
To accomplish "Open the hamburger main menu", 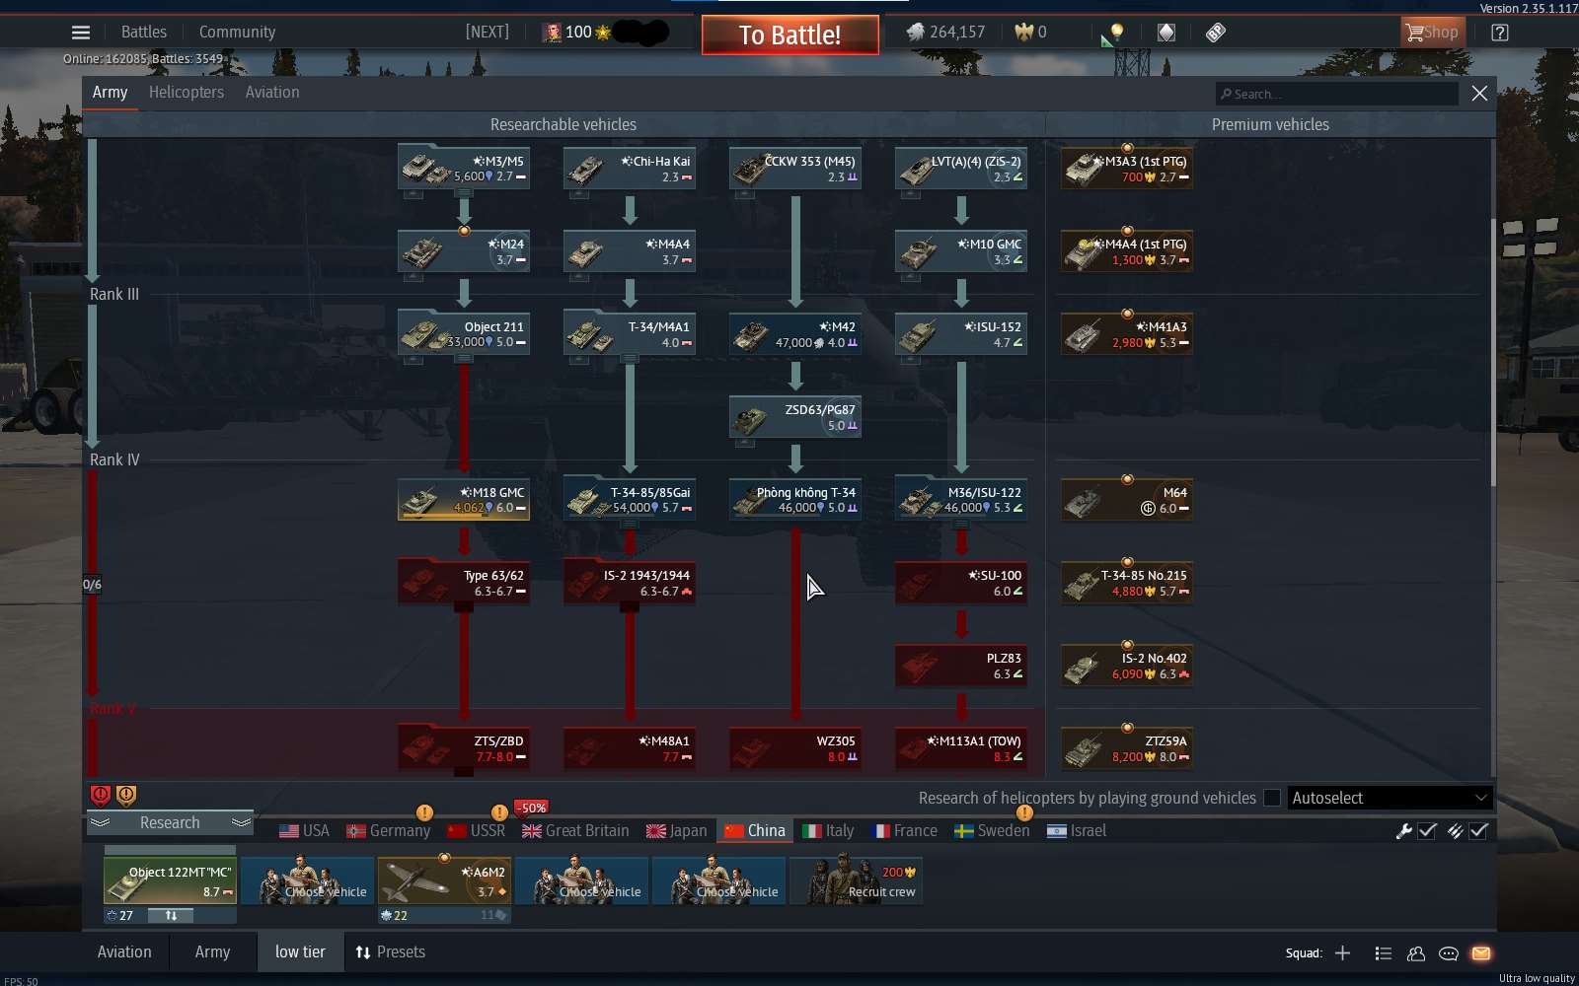I will (x=81, y=33).
